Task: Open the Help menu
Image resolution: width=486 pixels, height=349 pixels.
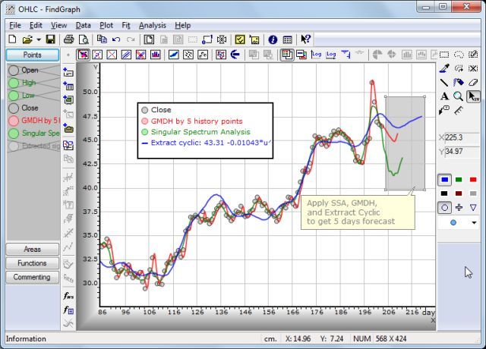Action: click(182, 25)
